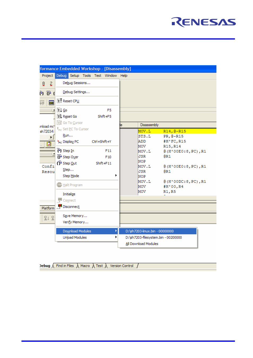Click the yellow chip icon in toolbar
Screen dimensions: 253x358
tap(51, 103)
